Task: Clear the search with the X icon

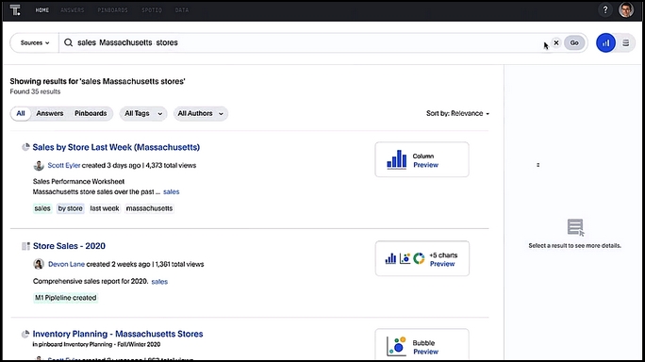Action: pyautogui.click(x=556, y=42)
